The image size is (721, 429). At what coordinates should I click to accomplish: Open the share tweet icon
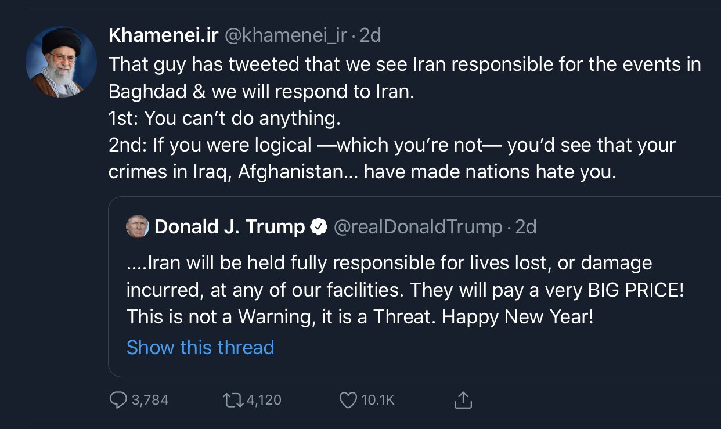pos(463,400)
